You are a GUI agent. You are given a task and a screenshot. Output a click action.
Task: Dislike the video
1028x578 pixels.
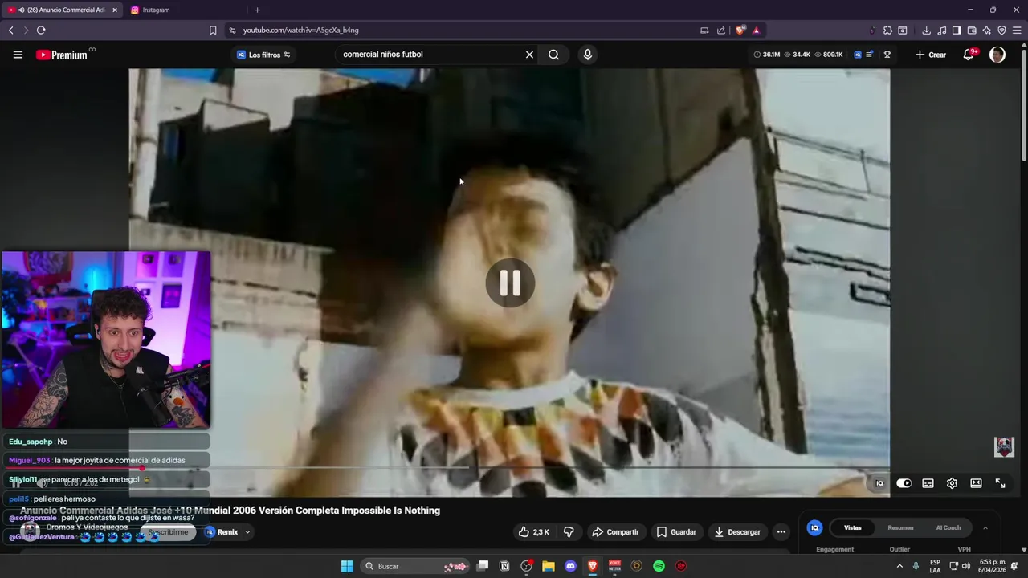[x=569, y=531]
